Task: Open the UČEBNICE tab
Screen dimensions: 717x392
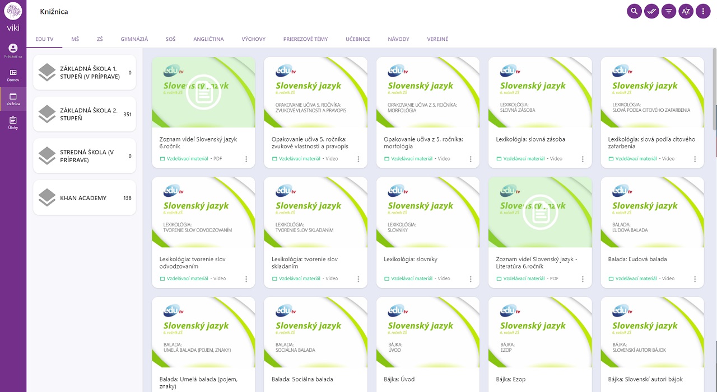Action: coord(358,39)
